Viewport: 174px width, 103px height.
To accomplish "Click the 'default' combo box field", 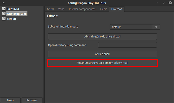I will click(131, 27).
